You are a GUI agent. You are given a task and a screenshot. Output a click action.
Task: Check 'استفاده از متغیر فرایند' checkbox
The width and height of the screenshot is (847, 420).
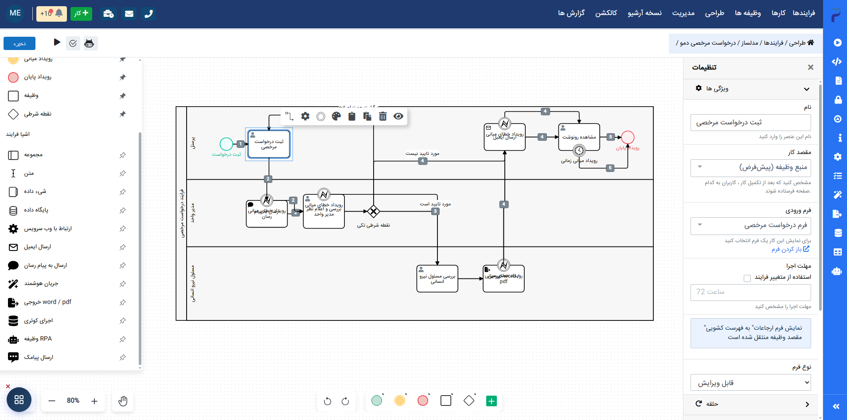(x=747, y=278)
